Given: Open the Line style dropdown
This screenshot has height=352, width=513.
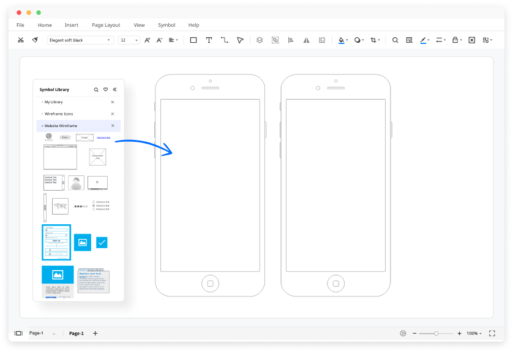Looking at the screenshot, I should pos(441,40).
